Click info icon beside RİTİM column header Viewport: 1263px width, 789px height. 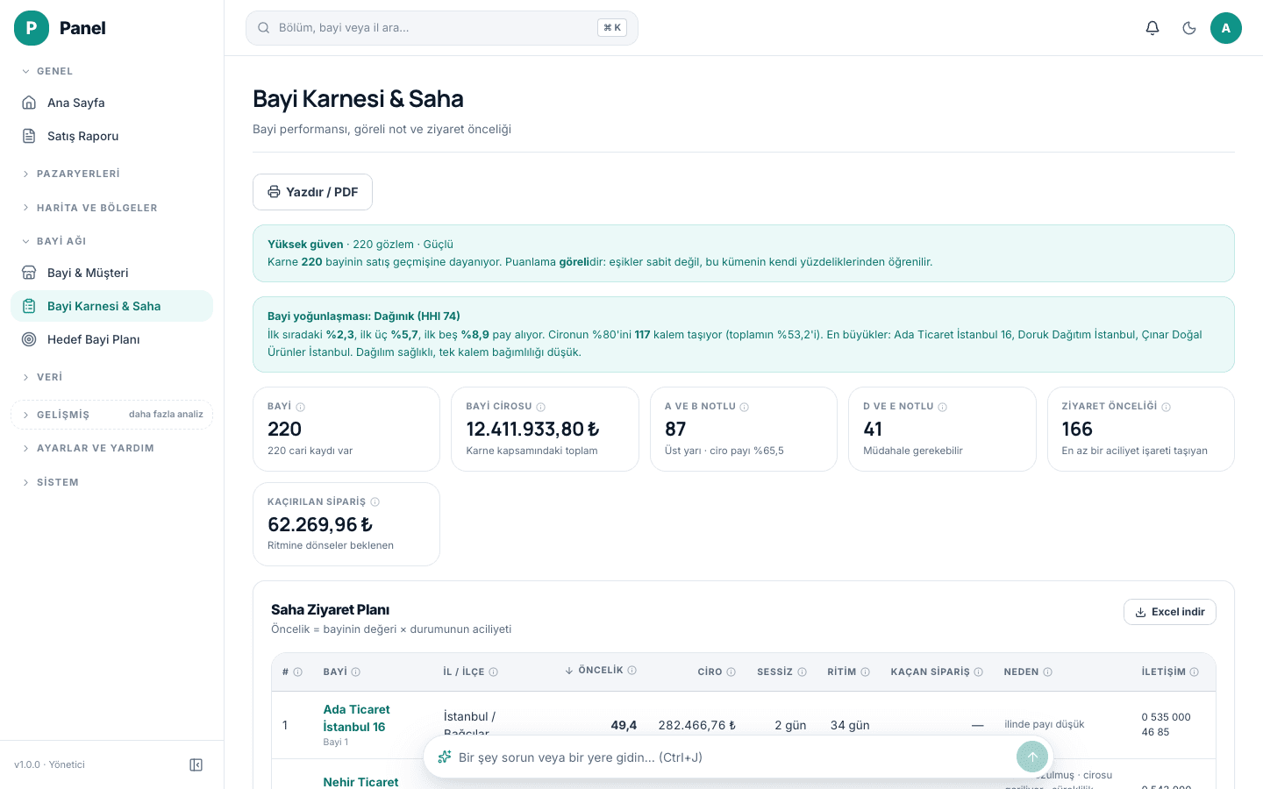pos(866,672)
